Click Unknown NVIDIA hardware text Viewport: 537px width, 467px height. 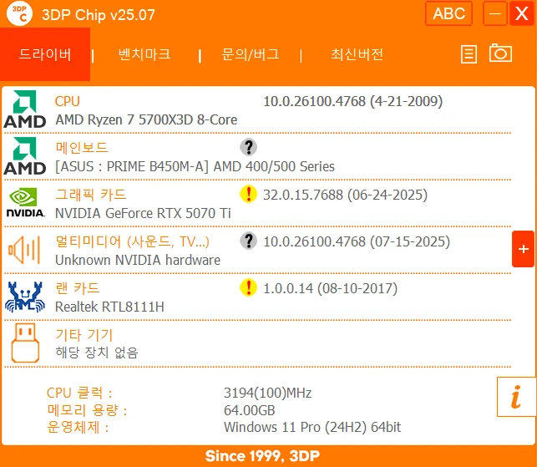(138, 261)
